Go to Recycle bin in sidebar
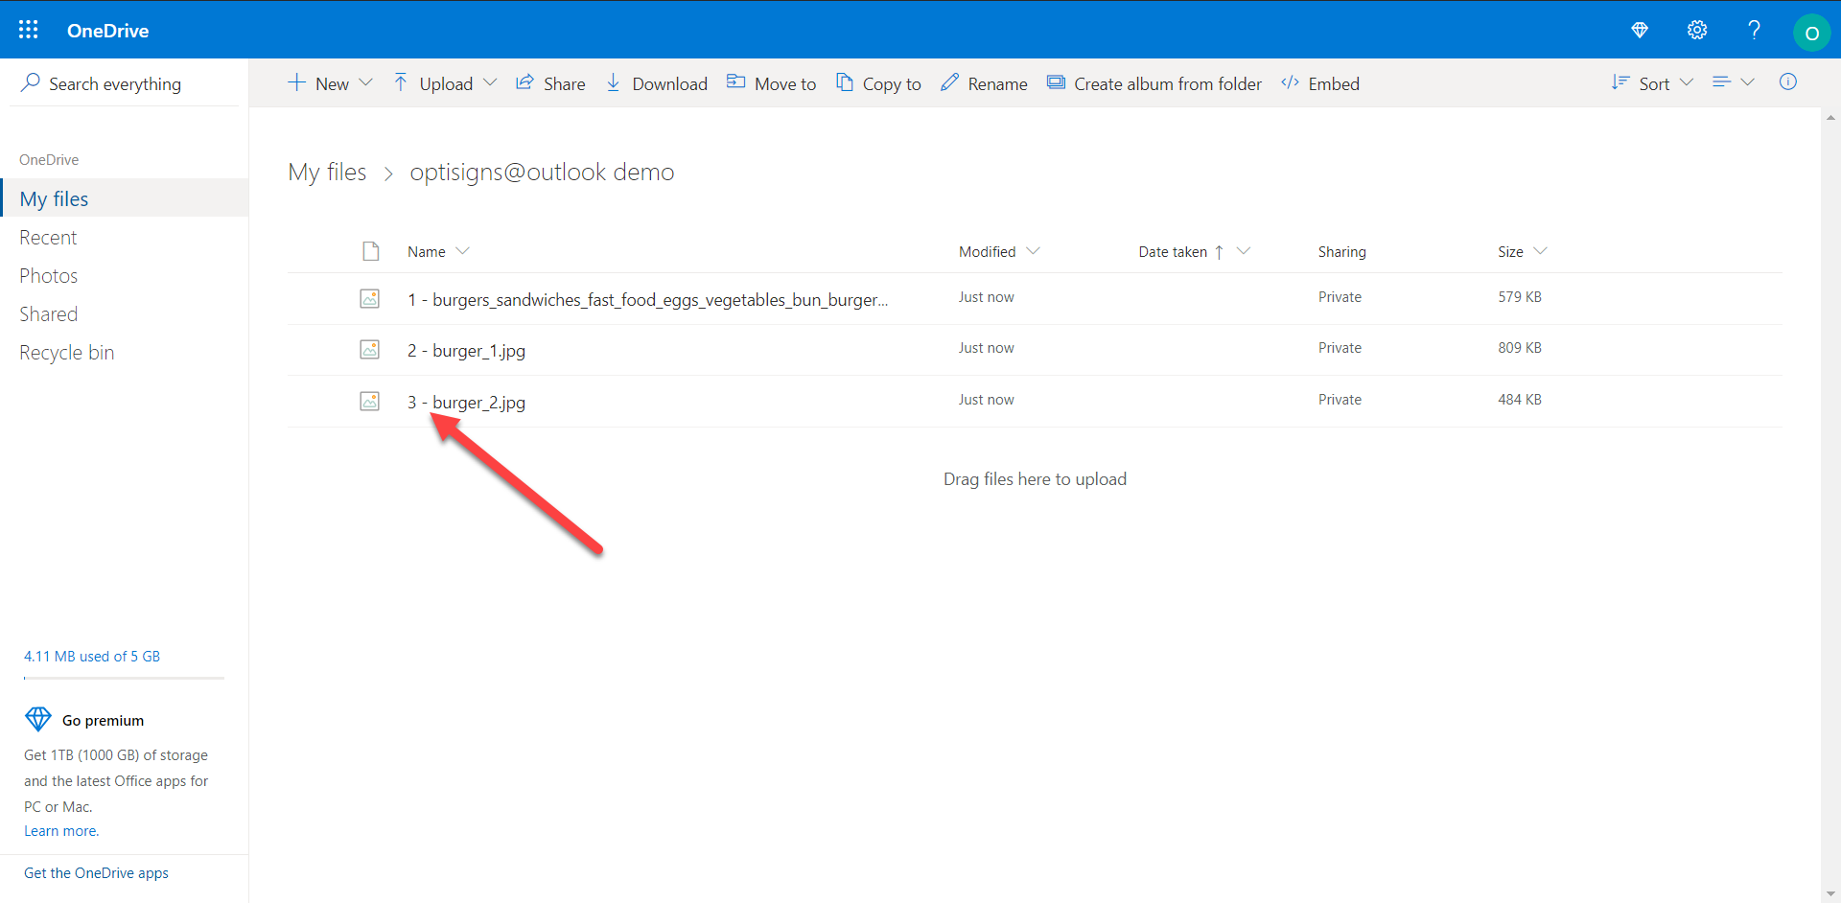This screenshot has width=1841, height=903. pyautogui.click(x=66, y=353)
